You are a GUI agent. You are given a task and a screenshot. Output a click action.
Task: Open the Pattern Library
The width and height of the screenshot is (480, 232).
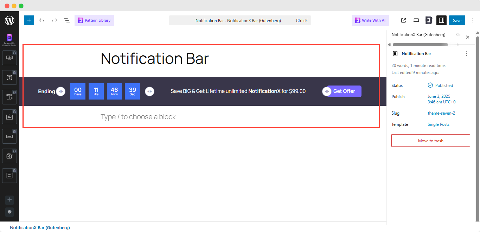pos(94,20)
